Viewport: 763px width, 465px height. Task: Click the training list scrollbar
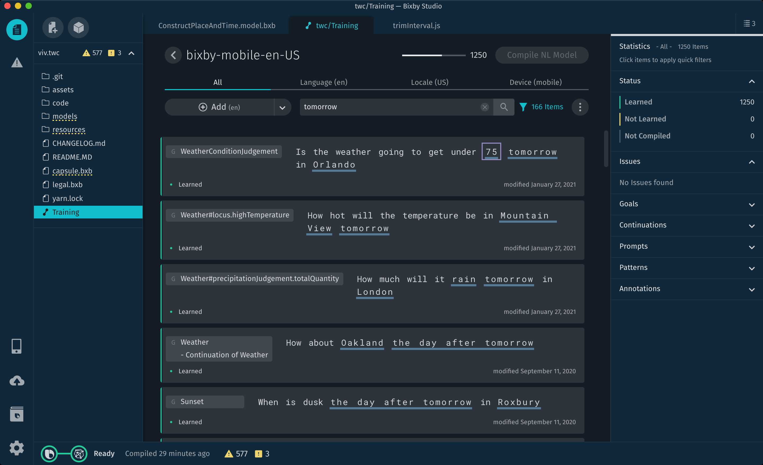606,149
